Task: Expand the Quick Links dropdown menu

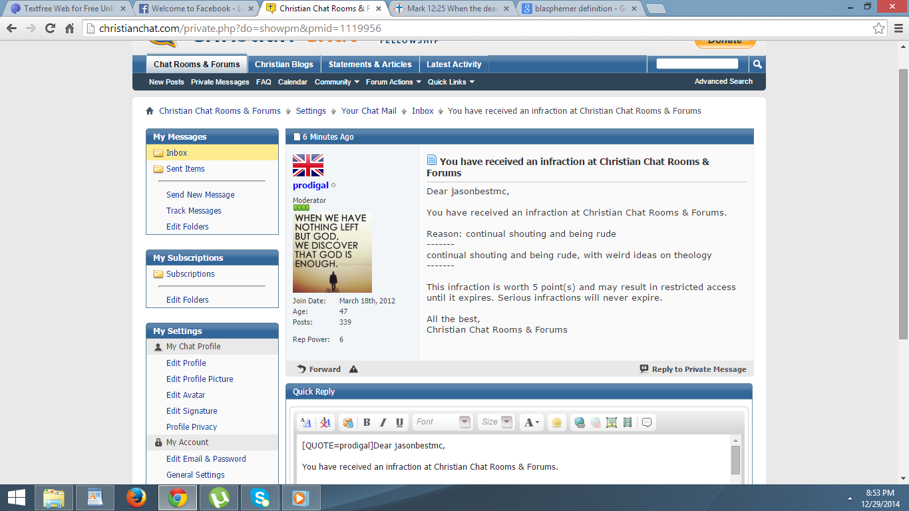Action: click(451, 82)
